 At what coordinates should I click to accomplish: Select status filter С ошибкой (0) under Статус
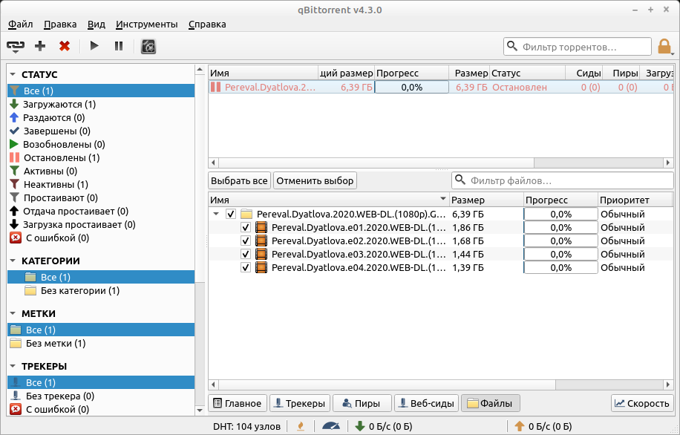(101, 238)
